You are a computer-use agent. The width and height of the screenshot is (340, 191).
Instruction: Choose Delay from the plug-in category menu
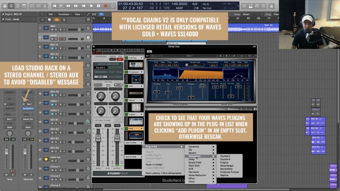coord(201,159)
